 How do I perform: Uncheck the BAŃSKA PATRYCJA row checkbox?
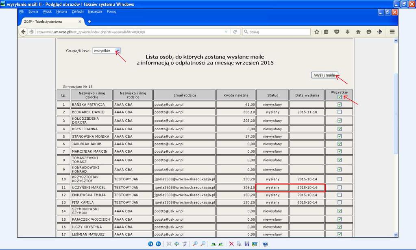point(339,104)
